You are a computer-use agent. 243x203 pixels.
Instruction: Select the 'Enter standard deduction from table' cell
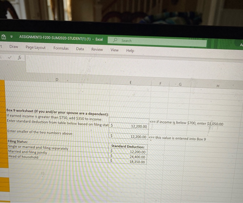[58, 123]
